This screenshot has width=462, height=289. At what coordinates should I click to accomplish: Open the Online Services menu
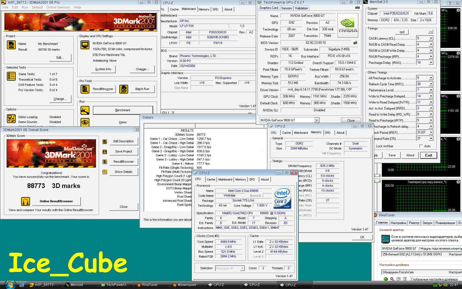click(58, 7)
